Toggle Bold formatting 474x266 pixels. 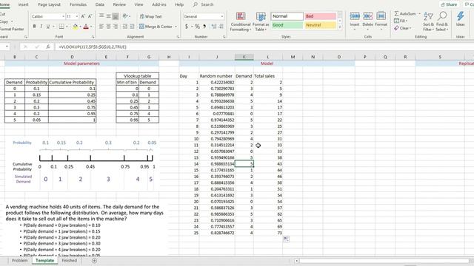[x=35, y=27]
